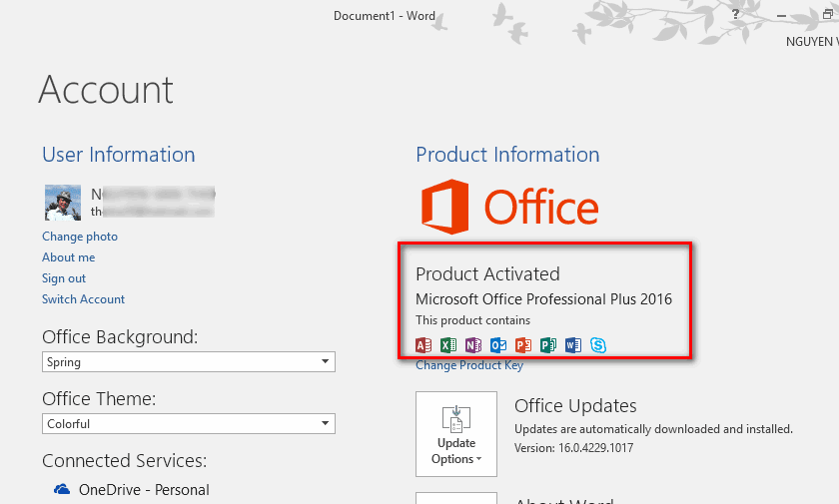Image resolution: width=839 pixels, height=504 pixels.
Task: Click the user profile photo
Action: tap(63, 203)
